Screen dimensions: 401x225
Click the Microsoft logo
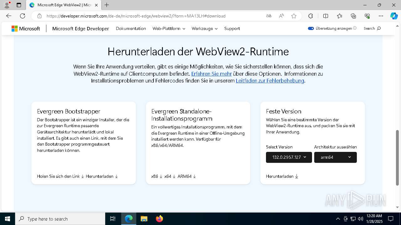26,28
